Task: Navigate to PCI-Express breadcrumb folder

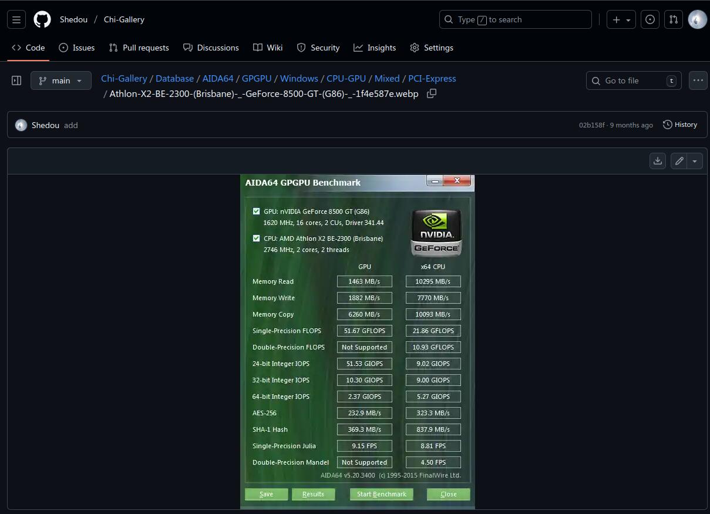Action: pos(432,79)
